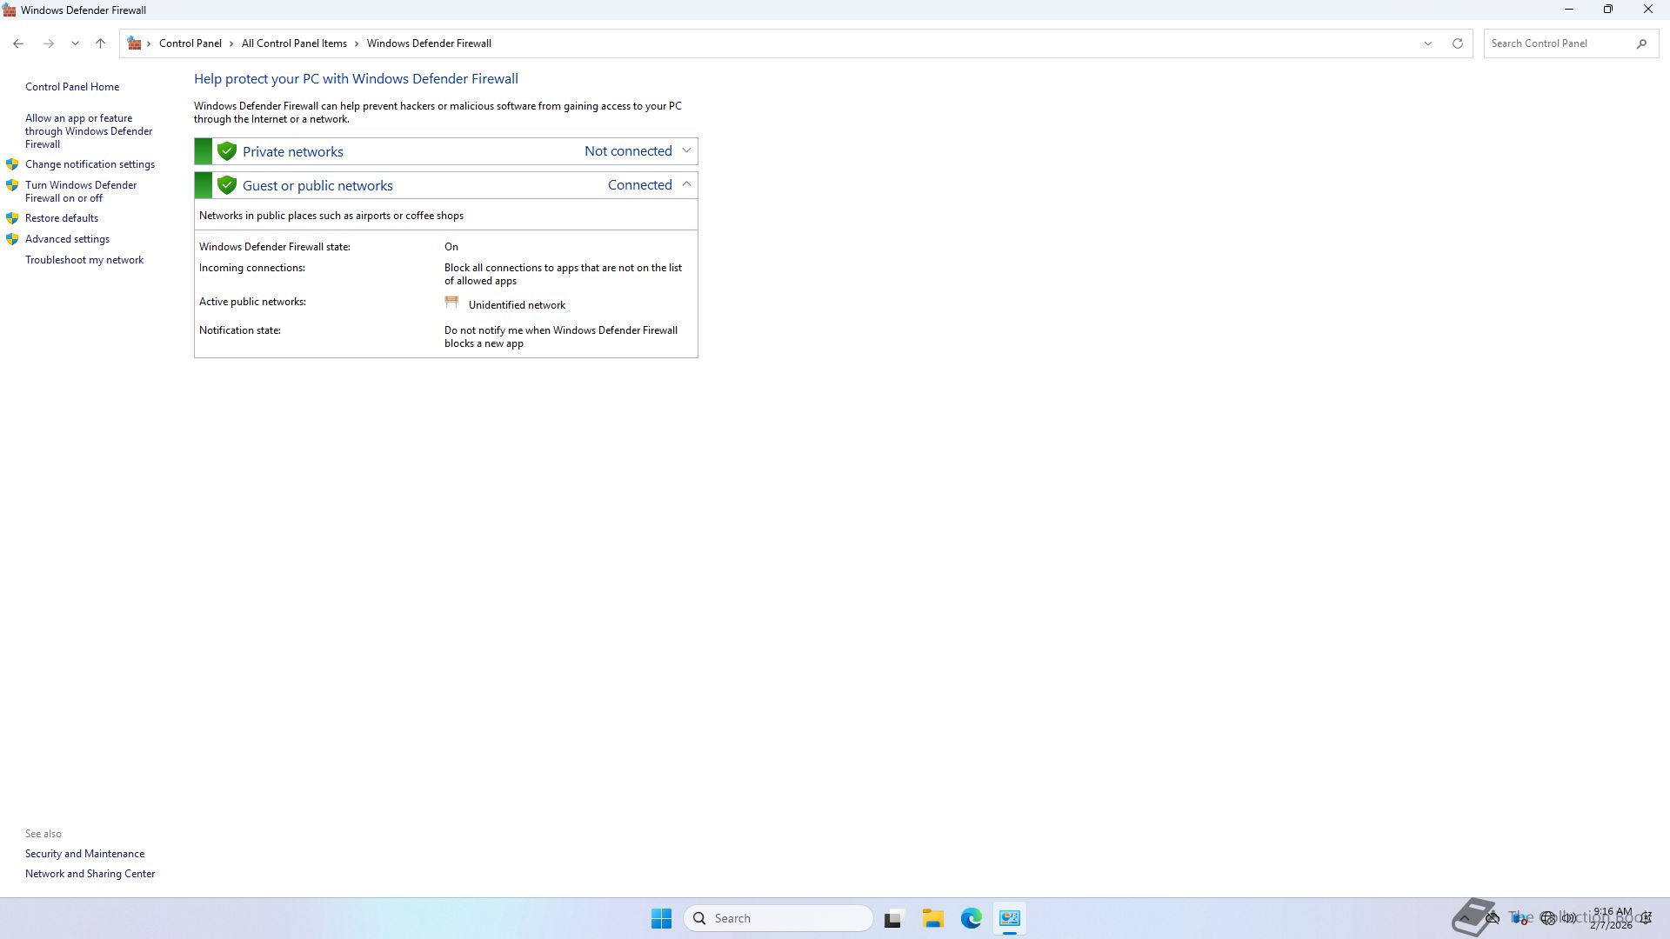Open the address bar history dropdown

(1427, 43)
